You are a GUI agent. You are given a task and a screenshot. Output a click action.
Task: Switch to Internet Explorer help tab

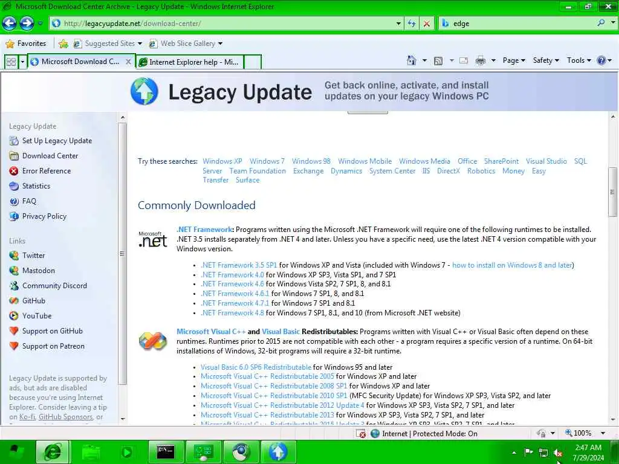[x=190, y=62]
